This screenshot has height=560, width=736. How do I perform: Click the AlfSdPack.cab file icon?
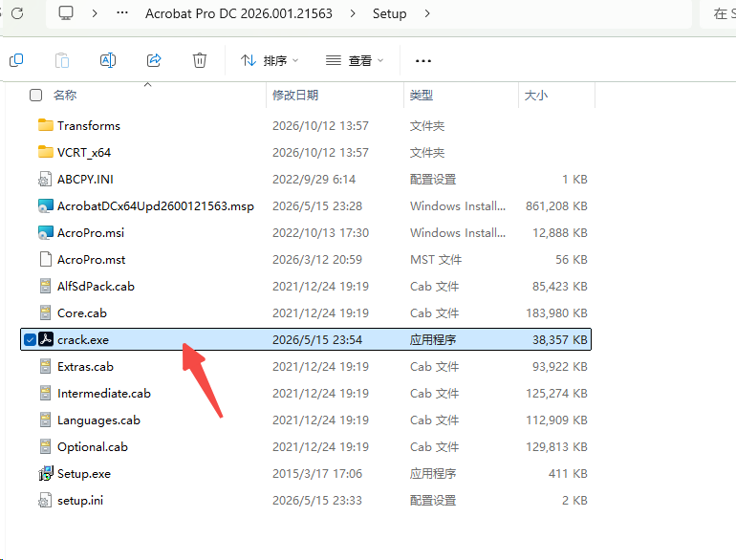point(45,286)
